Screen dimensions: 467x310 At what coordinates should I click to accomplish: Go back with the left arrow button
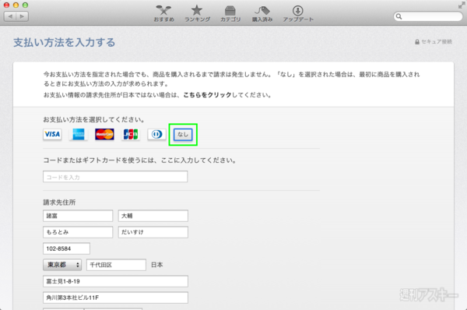coord(10,16)
